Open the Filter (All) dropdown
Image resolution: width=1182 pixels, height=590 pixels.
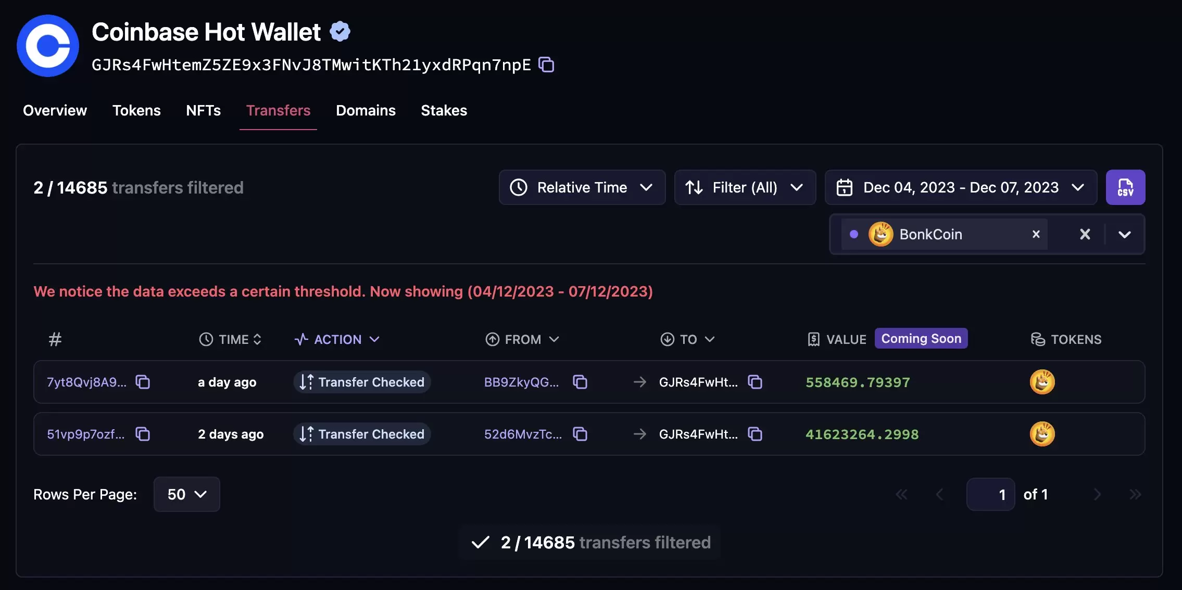[x=745, y=187]
